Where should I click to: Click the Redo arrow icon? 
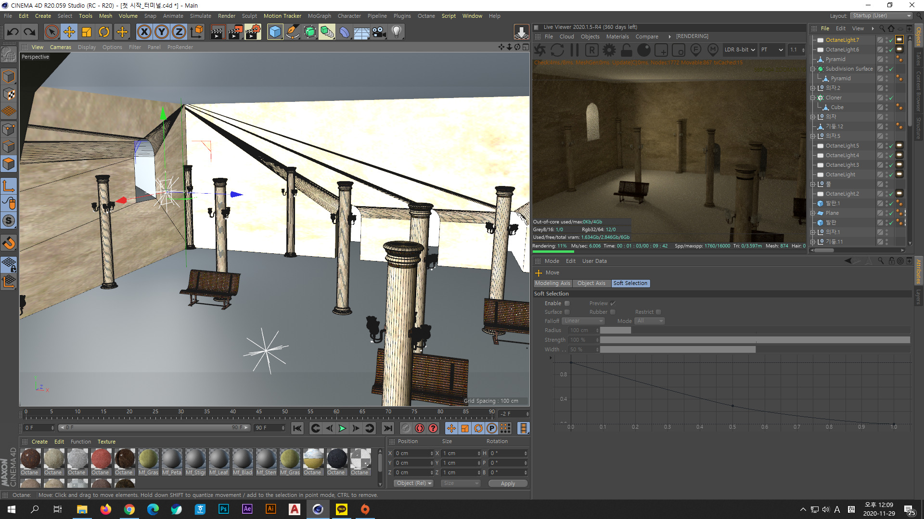30,32
